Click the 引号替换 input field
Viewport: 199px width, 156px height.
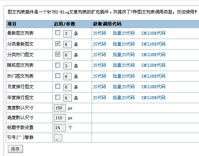click(x=58, y=138)
